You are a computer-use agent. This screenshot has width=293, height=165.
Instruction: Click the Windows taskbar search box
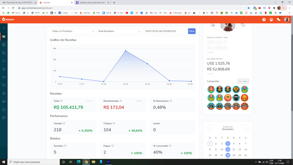pos(34,162)
